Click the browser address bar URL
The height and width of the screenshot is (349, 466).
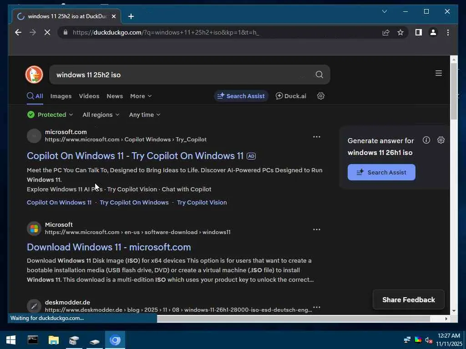(166, 32)
